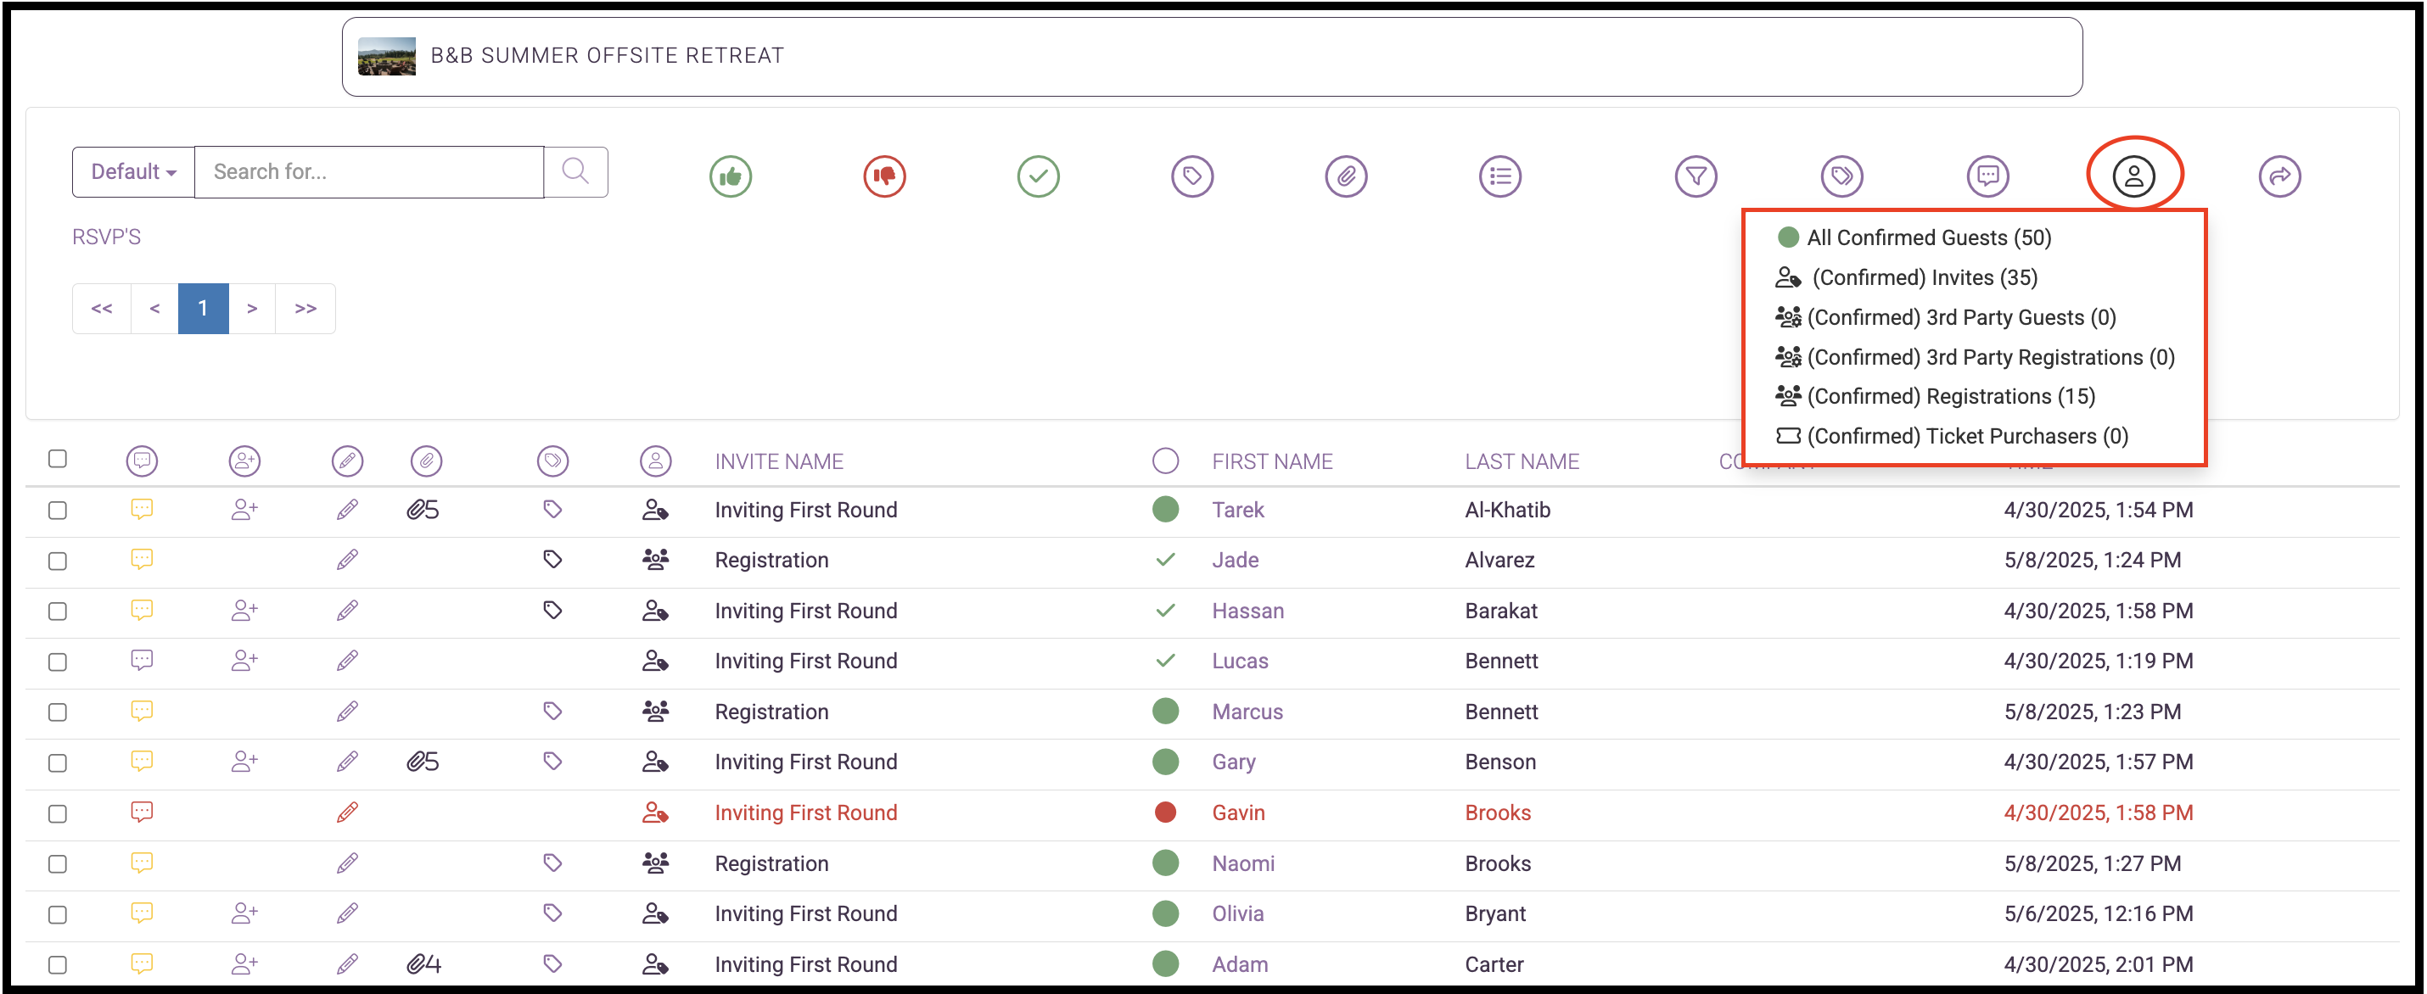
Task: Click the speech bubble comment toolbar icon
Action: (x=1988, y=176)
